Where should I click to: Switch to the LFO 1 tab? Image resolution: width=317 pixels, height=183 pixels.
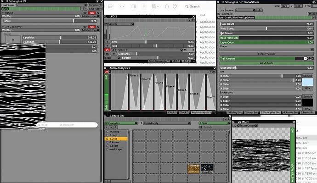[x=176, y=61]
